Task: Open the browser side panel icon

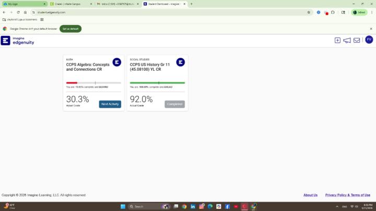Action: pyautogui.click(x=343, y=13)
